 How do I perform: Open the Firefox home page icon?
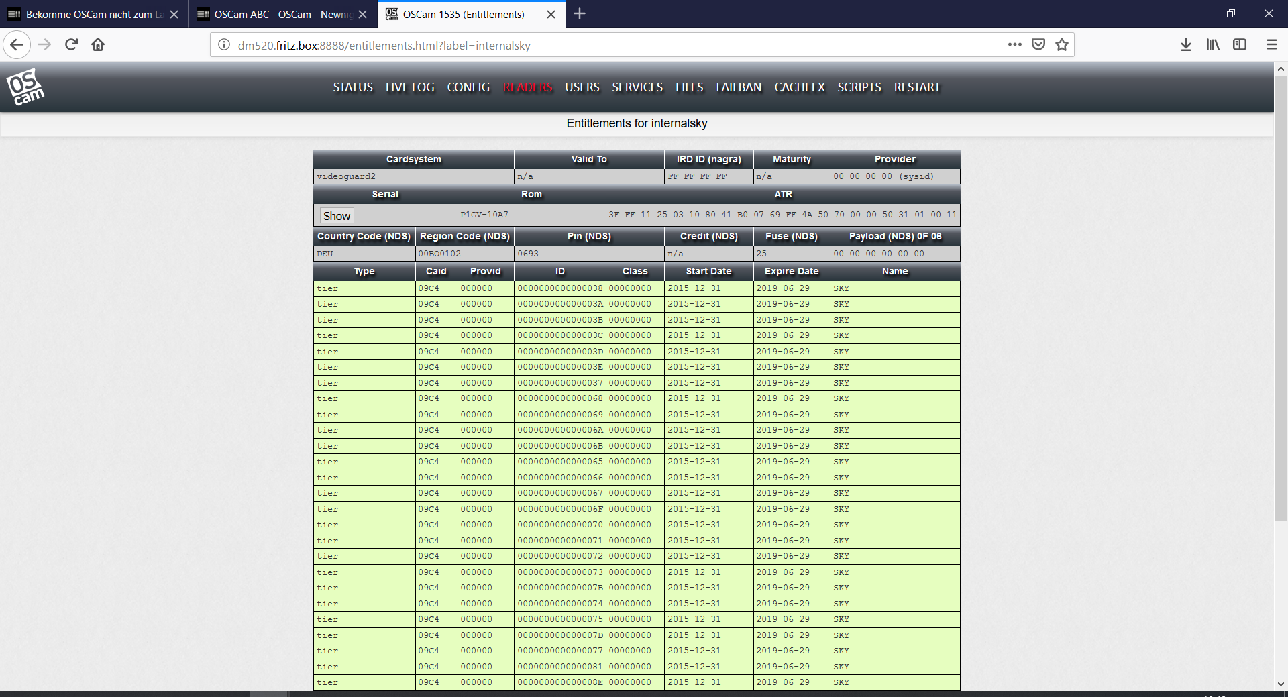click(x=98, y=45)
